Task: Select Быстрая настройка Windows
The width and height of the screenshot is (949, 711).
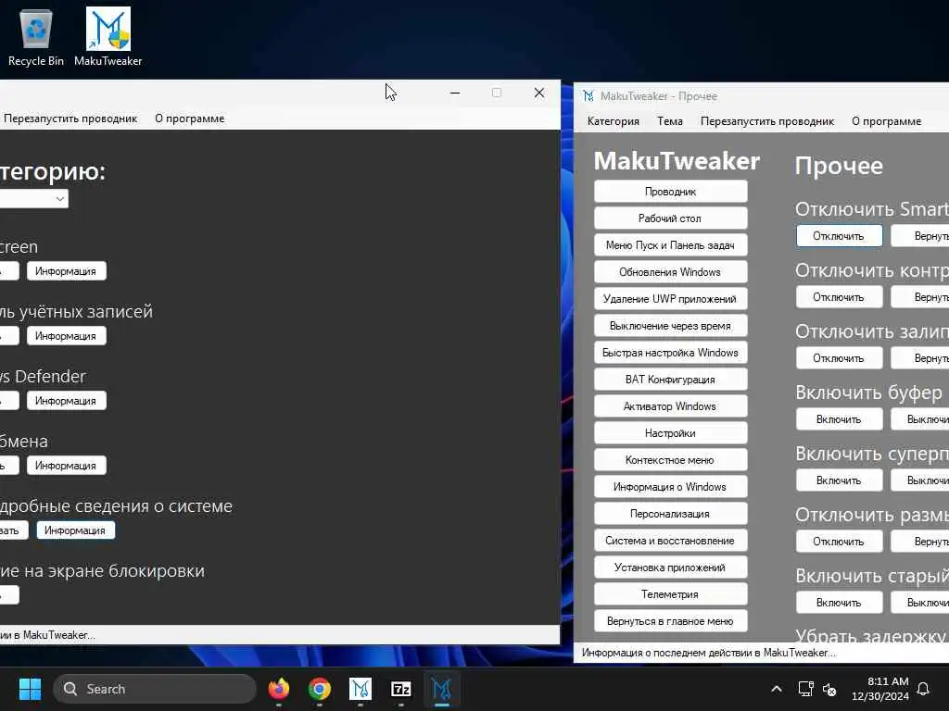Action: (671, 353)
